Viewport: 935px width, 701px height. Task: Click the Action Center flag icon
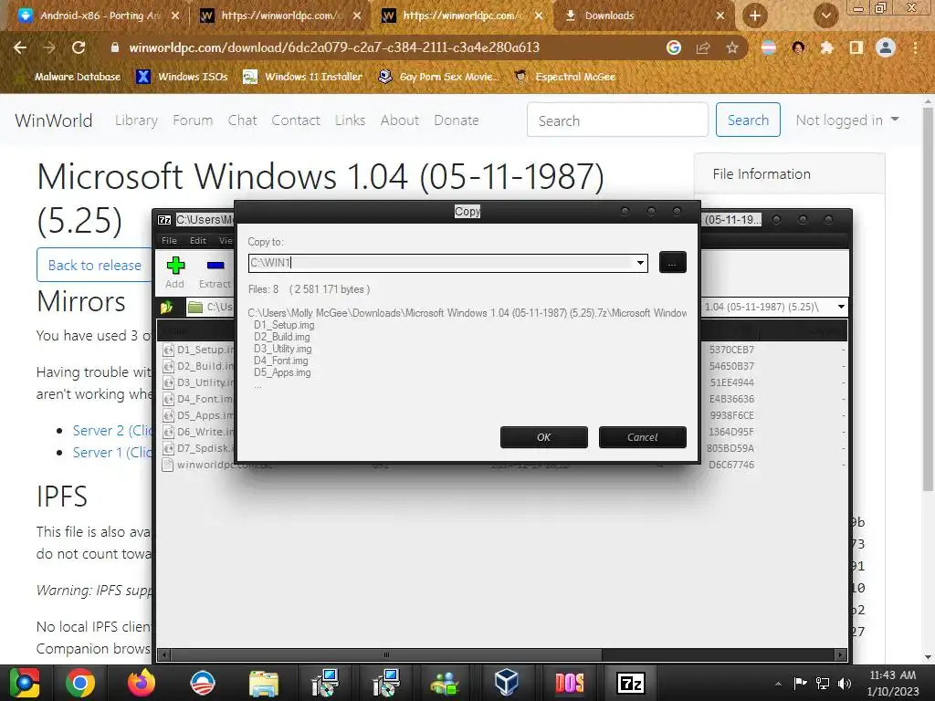point(800,683)
